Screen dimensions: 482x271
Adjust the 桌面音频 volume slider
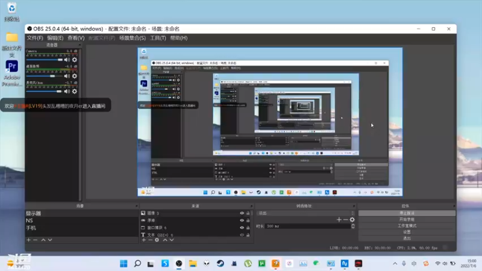[45, 76]
